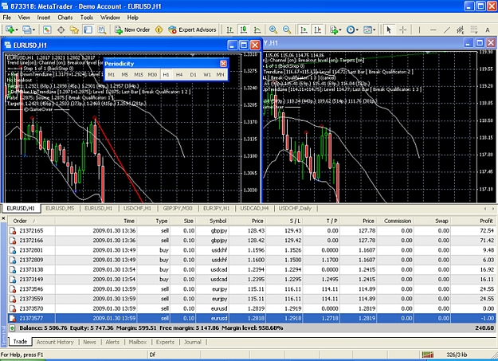Click the New Chart toolbar icon
Image resolution: width=498 pixels, height=361 pixels.
[10, 29]
